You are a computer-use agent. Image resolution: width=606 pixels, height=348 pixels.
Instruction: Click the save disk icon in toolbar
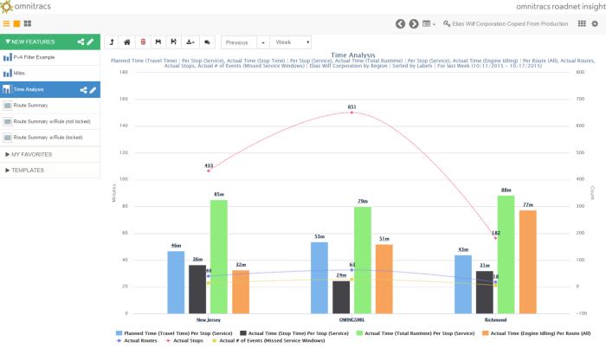[158, 42]
